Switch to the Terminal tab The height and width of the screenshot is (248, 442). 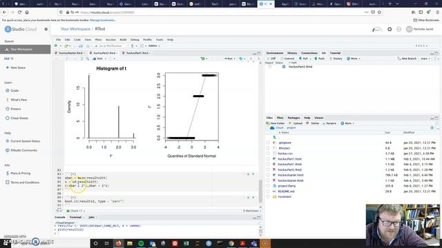pos(75,218)
